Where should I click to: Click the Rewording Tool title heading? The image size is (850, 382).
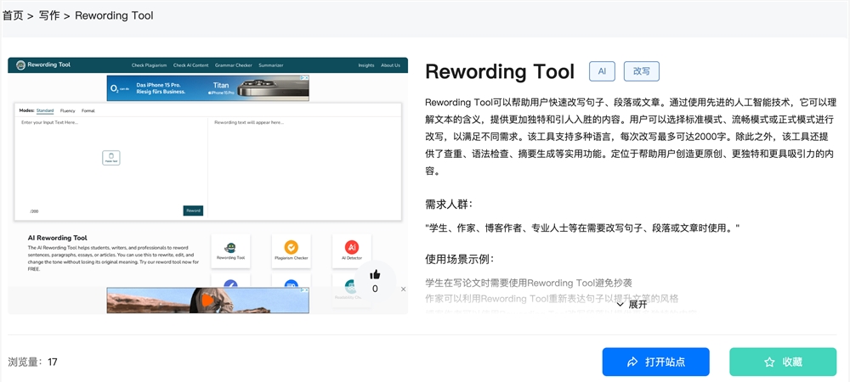[500, 71]
